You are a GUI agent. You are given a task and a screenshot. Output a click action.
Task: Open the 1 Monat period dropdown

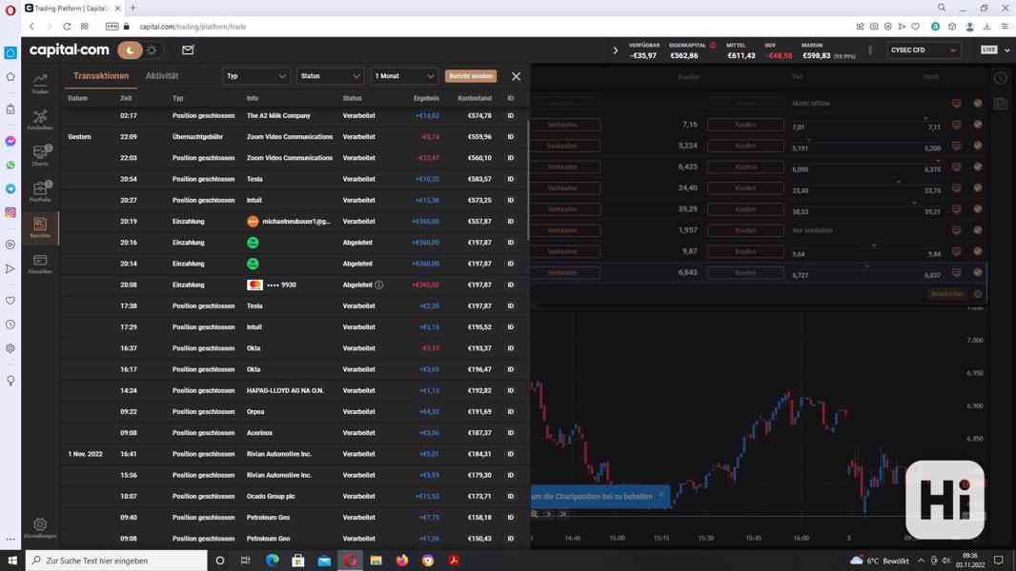[404, 76]
